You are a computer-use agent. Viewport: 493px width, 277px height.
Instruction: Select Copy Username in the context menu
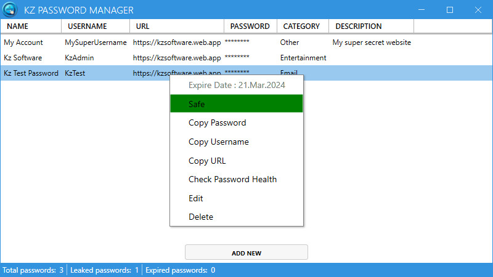click(218, 142)
